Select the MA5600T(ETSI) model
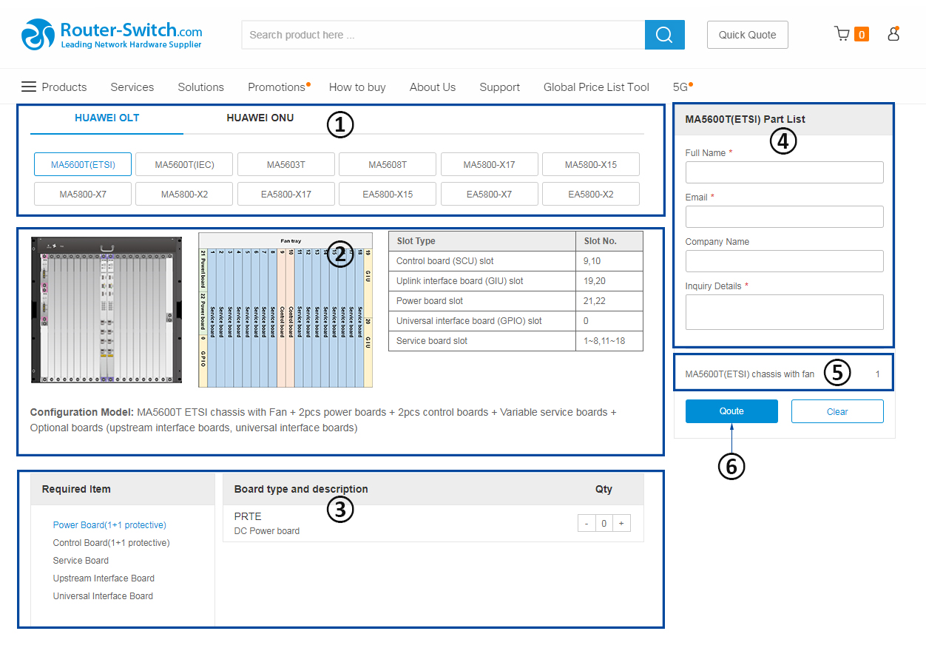The width and height of the screenshot is (926, 648). (83, 164)
